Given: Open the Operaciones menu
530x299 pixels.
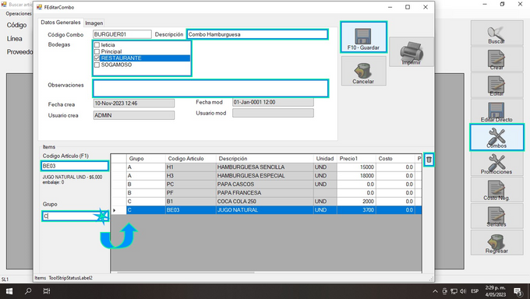Looking at the screenshot, I should 19,14.
